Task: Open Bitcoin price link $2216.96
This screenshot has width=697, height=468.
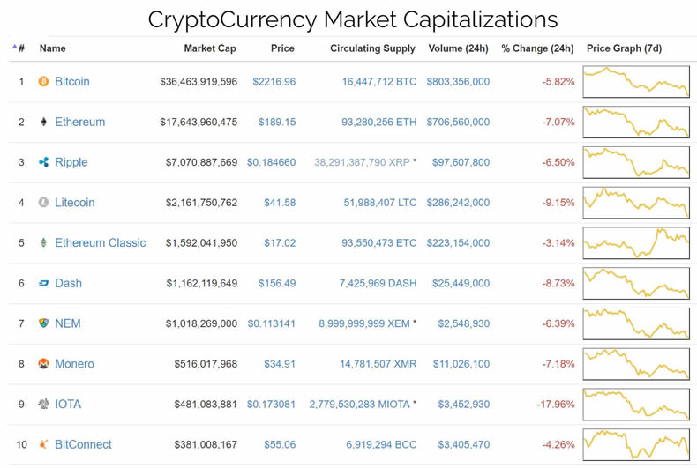Action: (x=274, y=82)
